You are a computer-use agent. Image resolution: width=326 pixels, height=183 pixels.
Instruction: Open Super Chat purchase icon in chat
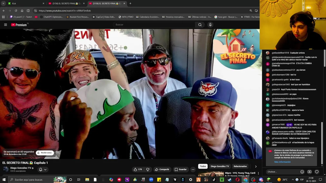click(309, 172)
